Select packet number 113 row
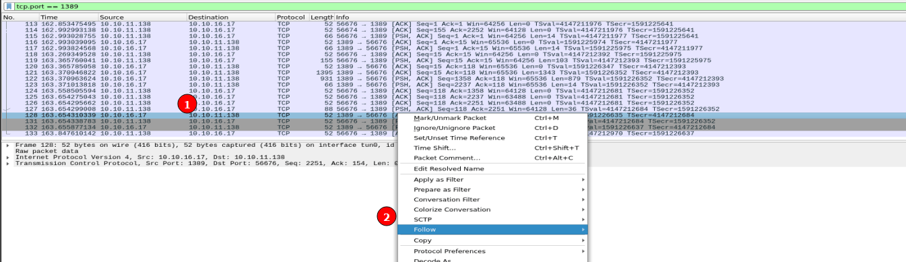 (453, 24)
